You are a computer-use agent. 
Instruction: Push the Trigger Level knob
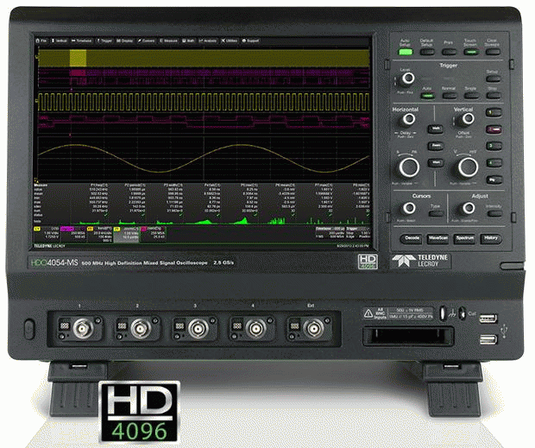(408, 79)
